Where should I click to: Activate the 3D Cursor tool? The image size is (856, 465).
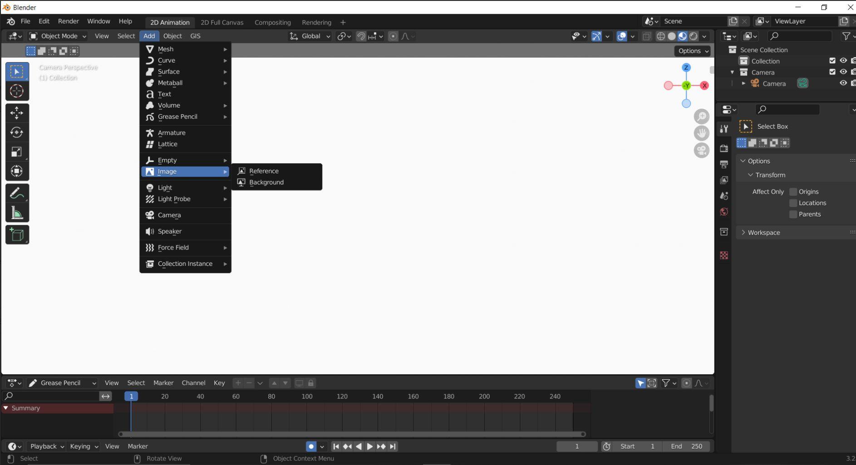tap(17, 91)
